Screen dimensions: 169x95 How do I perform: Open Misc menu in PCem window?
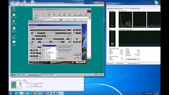[x=24, y=5]
